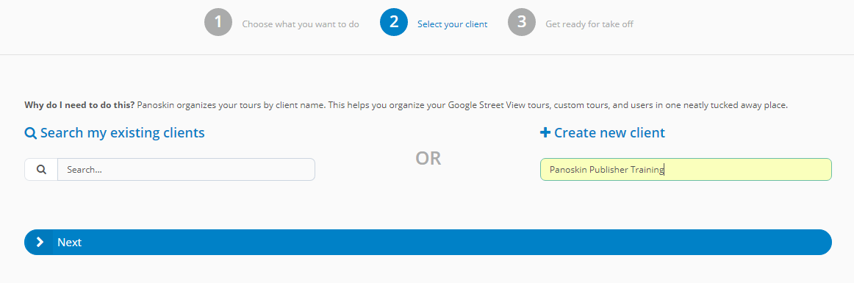
Task: Click into the new client name field
Action: [x=686, y=169]
